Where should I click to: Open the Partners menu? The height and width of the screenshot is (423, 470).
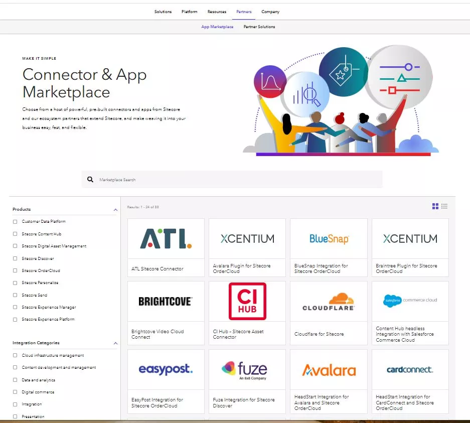coord(244,12)
